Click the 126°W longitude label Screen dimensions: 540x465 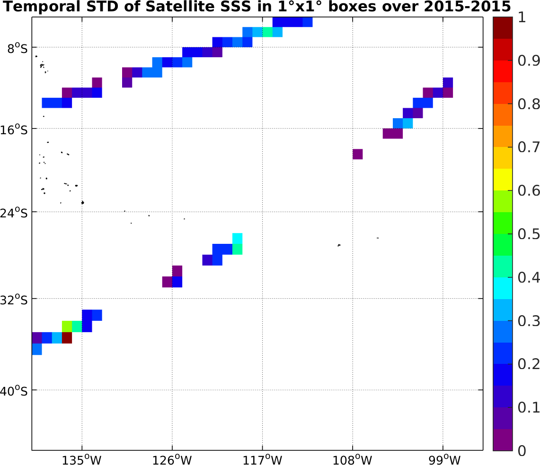(172, 459)
